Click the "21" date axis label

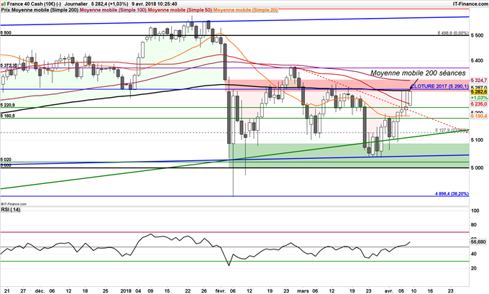point(7,291)
